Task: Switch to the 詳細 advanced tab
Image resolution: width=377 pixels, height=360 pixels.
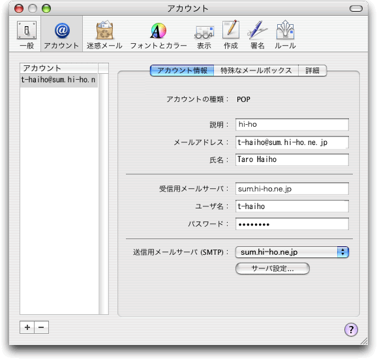Action: coord(312,71)
